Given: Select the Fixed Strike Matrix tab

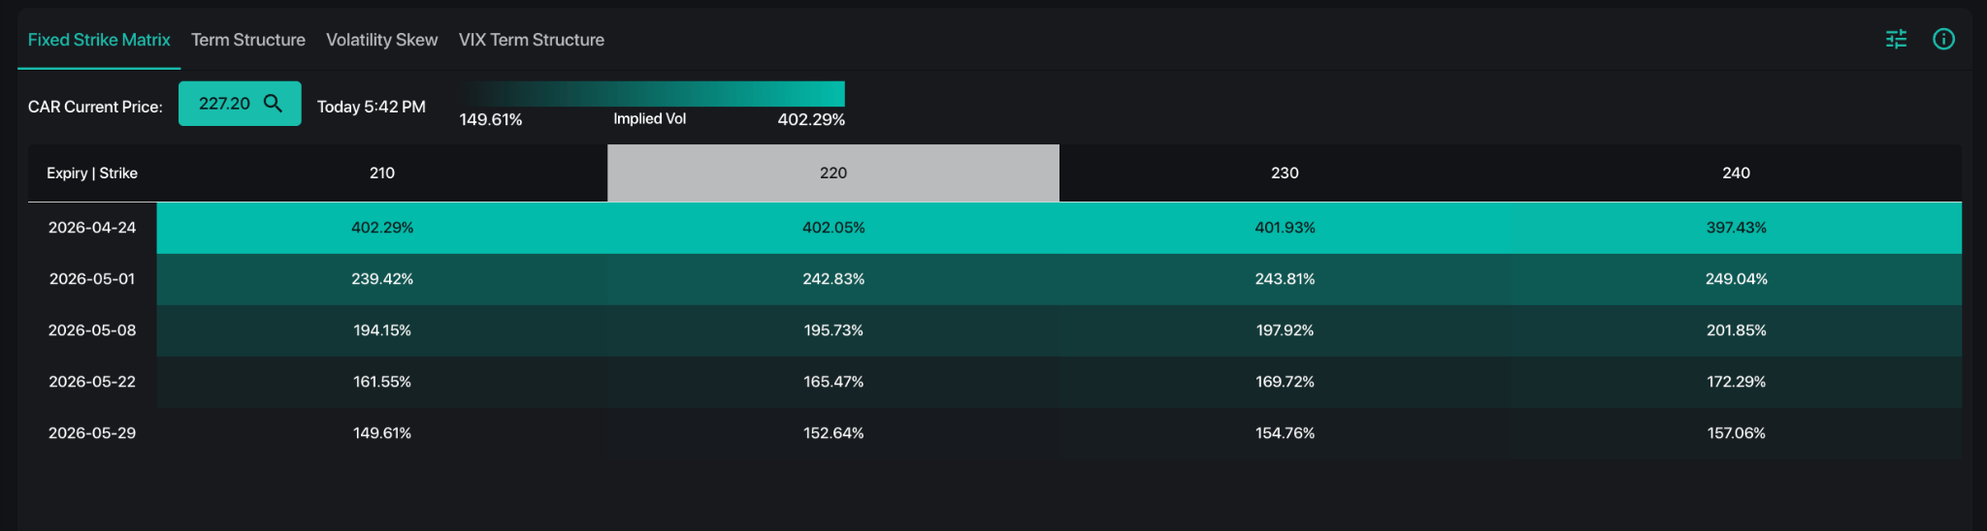Looking at the screenshot, I should click(99, 40).
